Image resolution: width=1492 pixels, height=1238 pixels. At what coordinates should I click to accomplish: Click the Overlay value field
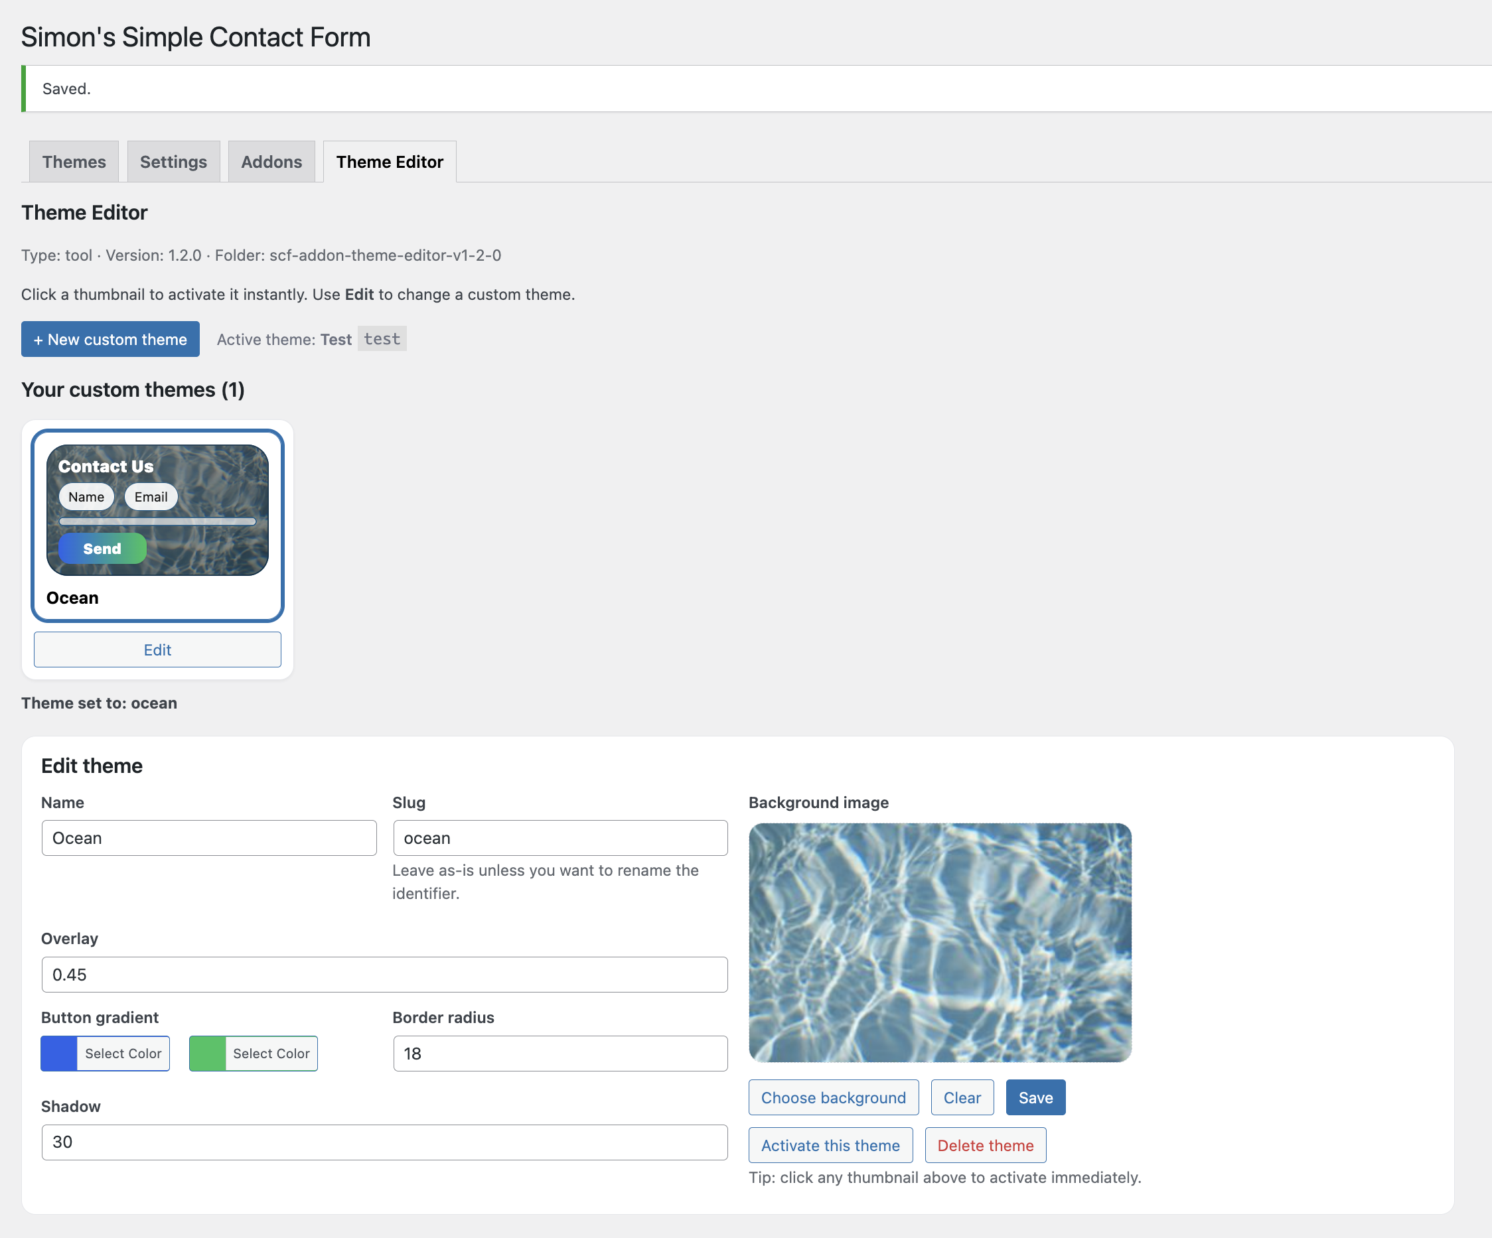tap(384, 975)
